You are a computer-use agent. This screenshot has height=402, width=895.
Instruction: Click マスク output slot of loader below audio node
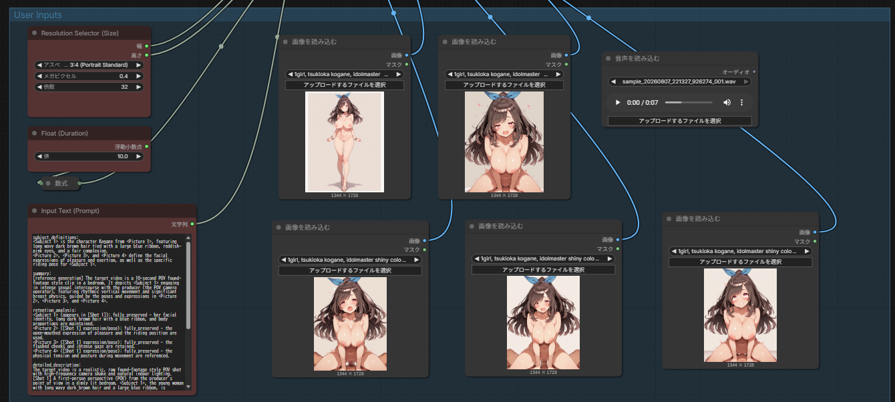(814, 241)
